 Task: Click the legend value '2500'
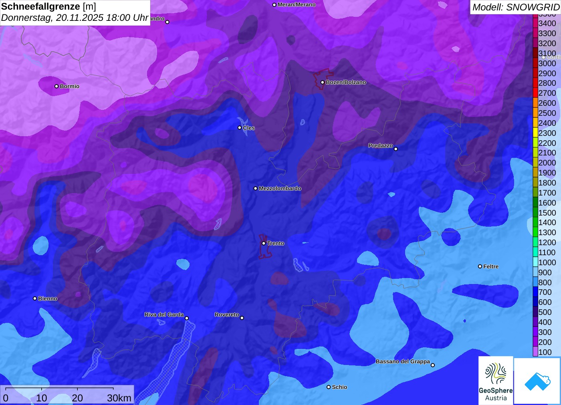[x=547, y=113]
